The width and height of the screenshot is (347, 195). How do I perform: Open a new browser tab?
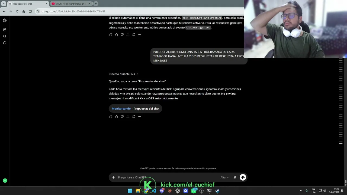click(96, 4)
